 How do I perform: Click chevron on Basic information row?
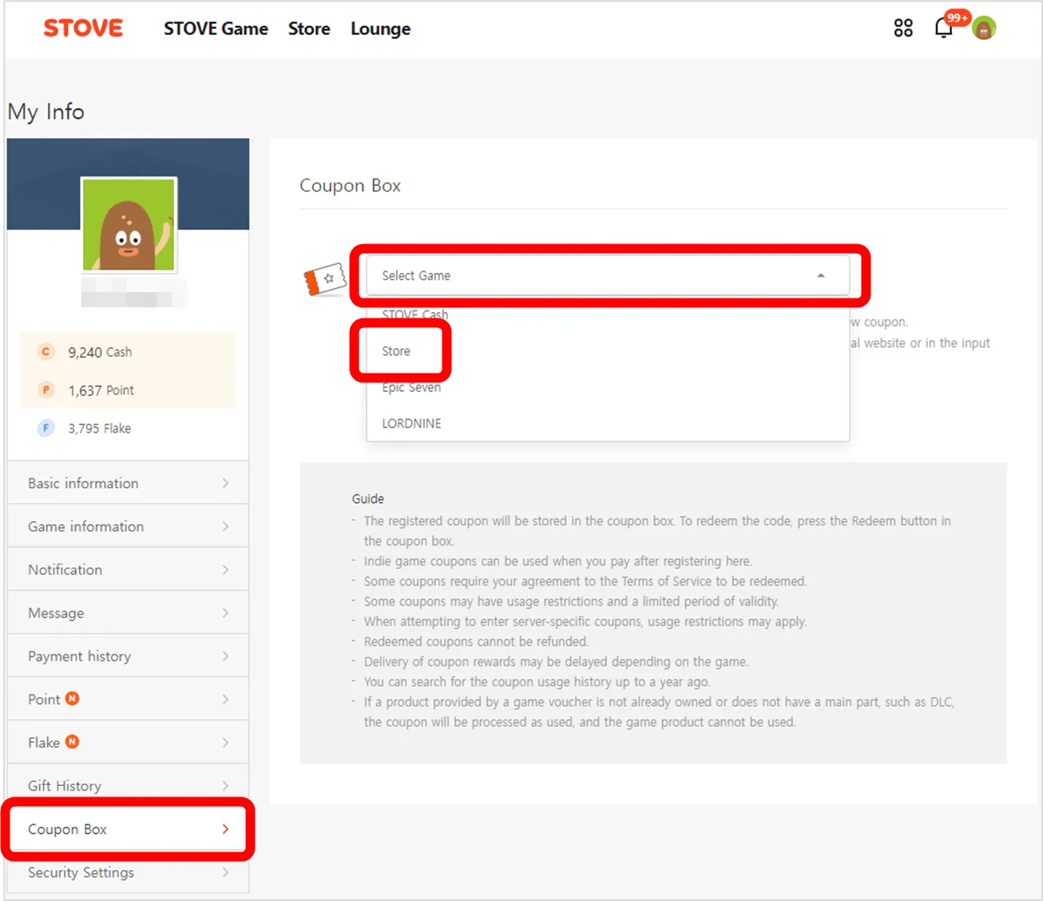point(225,483)
